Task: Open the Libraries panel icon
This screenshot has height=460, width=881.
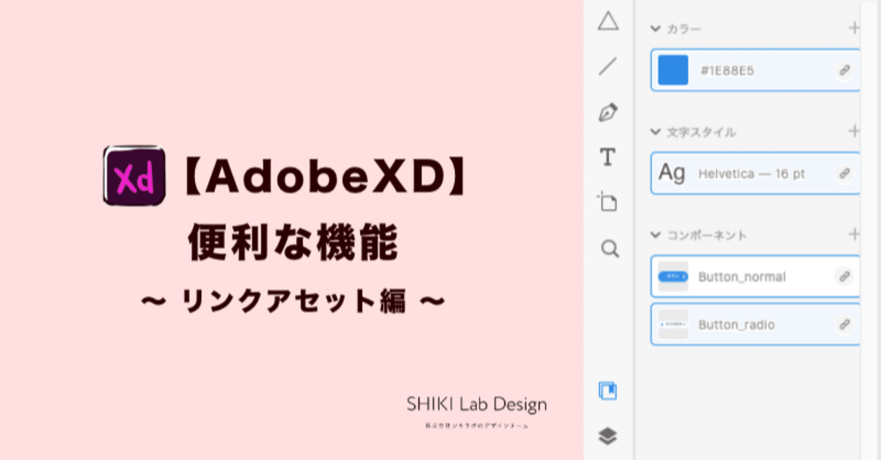Action: pos(608,391)
